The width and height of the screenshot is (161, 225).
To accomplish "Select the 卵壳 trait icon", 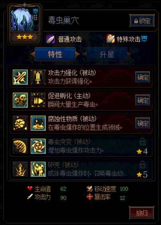I will (38, 169).
